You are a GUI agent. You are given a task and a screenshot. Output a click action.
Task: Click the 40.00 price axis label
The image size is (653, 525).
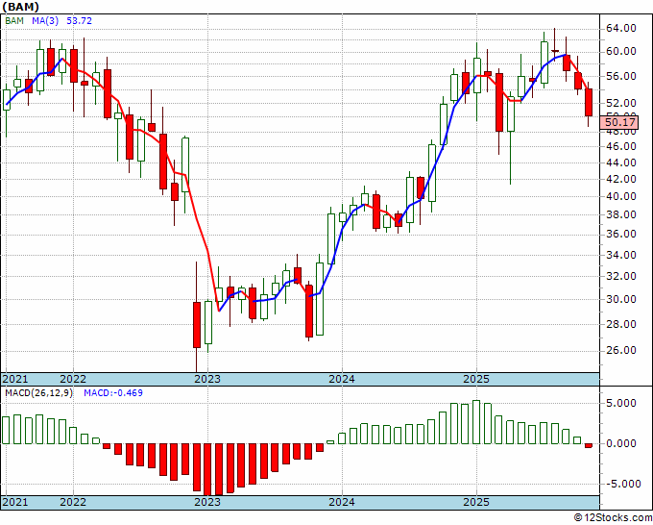tap(621, 196)
